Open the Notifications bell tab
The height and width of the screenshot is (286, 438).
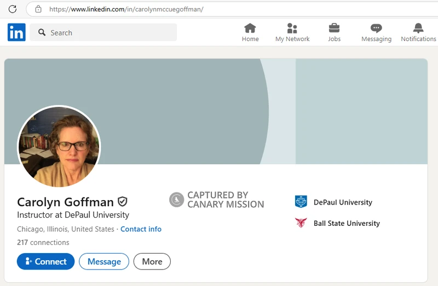(x=418, y=33)
